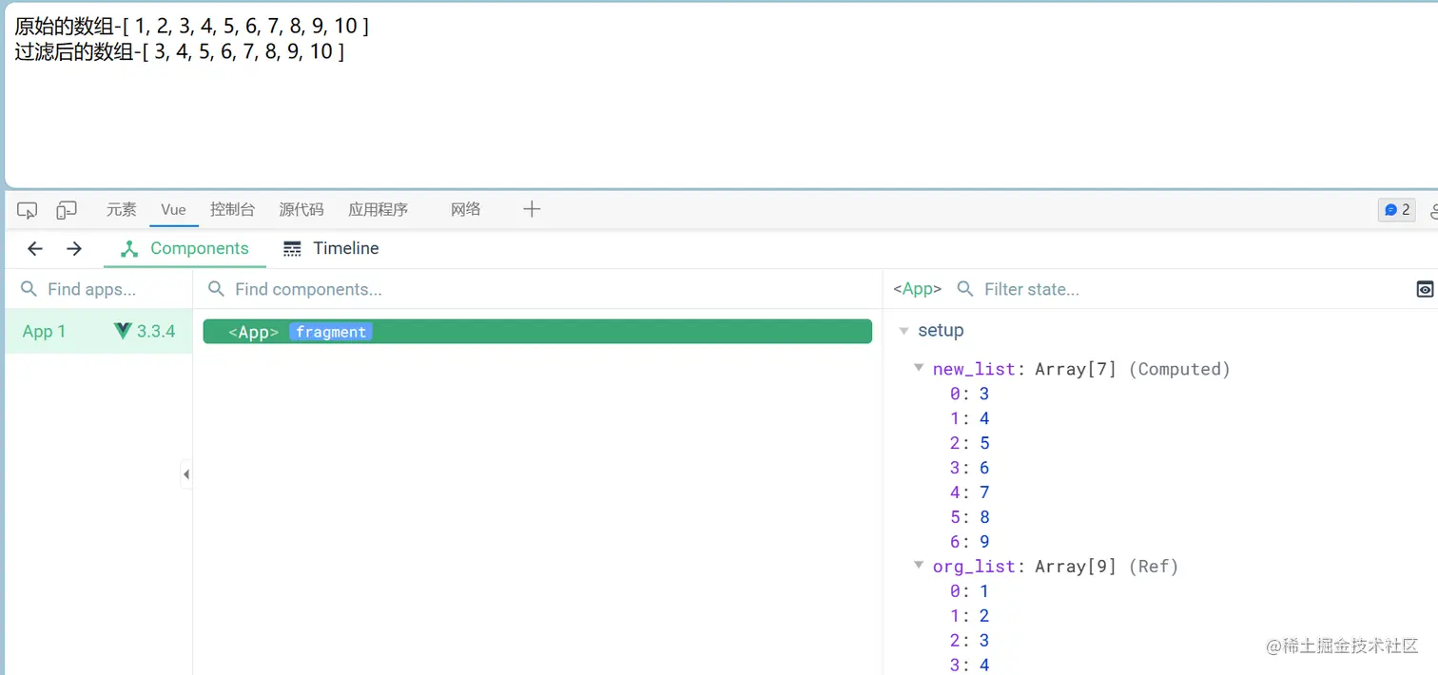Click new_list entry 5: 8
Image resolution: width=1438 pixels, height=675 pixels.
point(970,517)
